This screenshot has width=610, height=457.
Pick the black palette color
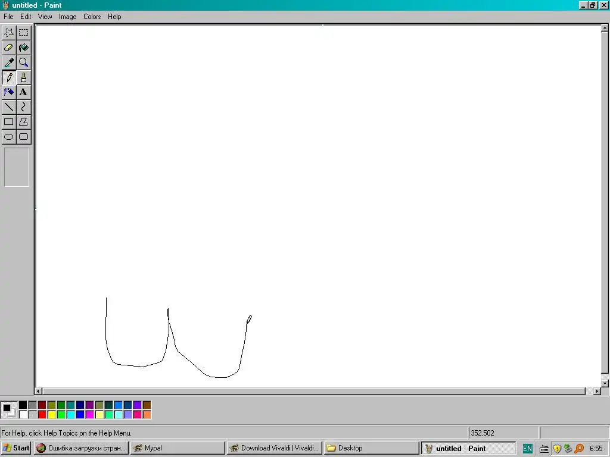pyautogui.click(x=23, y=405)
